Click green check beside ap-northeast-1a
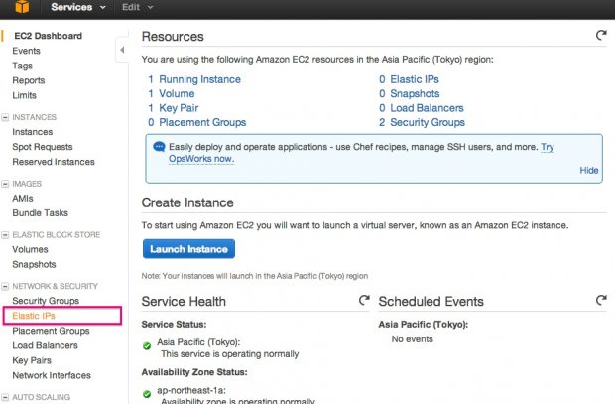615x404 pixels. (x=147, y=394)
